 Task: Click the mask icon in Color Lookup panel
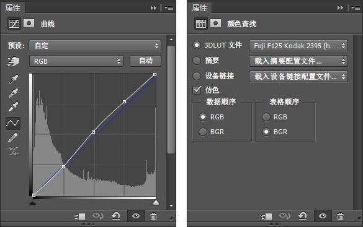(x=215, y=24)
